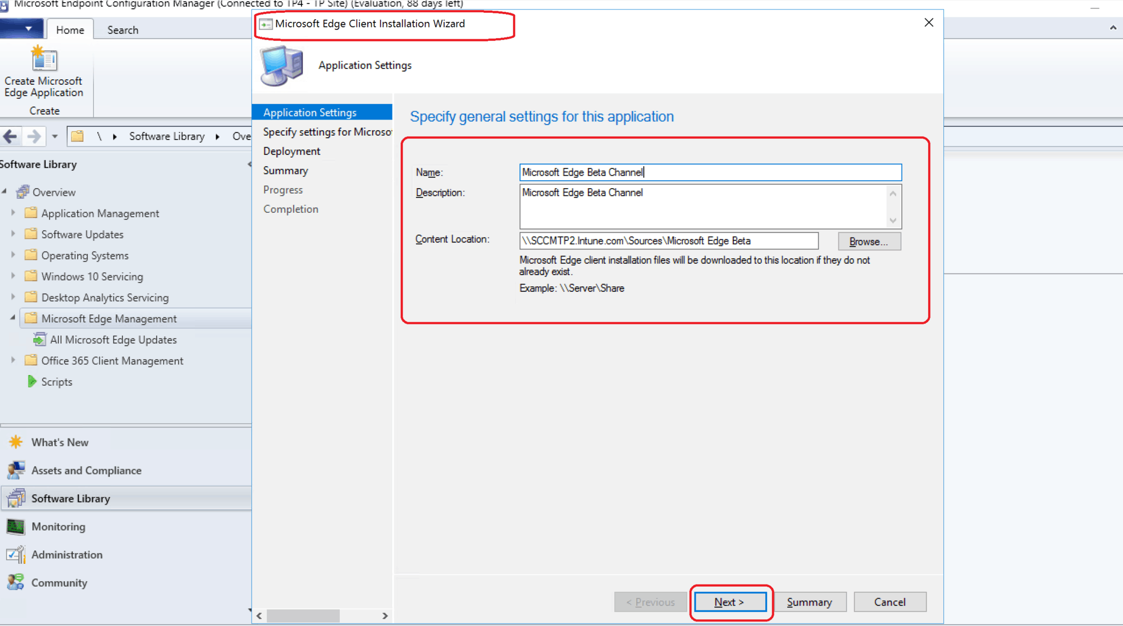Image resolution: width=1123 pixels, height=626 pixels.
Task: Click the Software Library workspace icon
Action: [x=15, y=498]
